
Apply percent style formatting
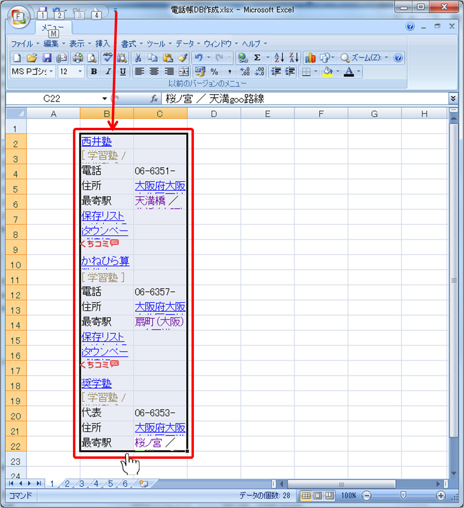214,72
